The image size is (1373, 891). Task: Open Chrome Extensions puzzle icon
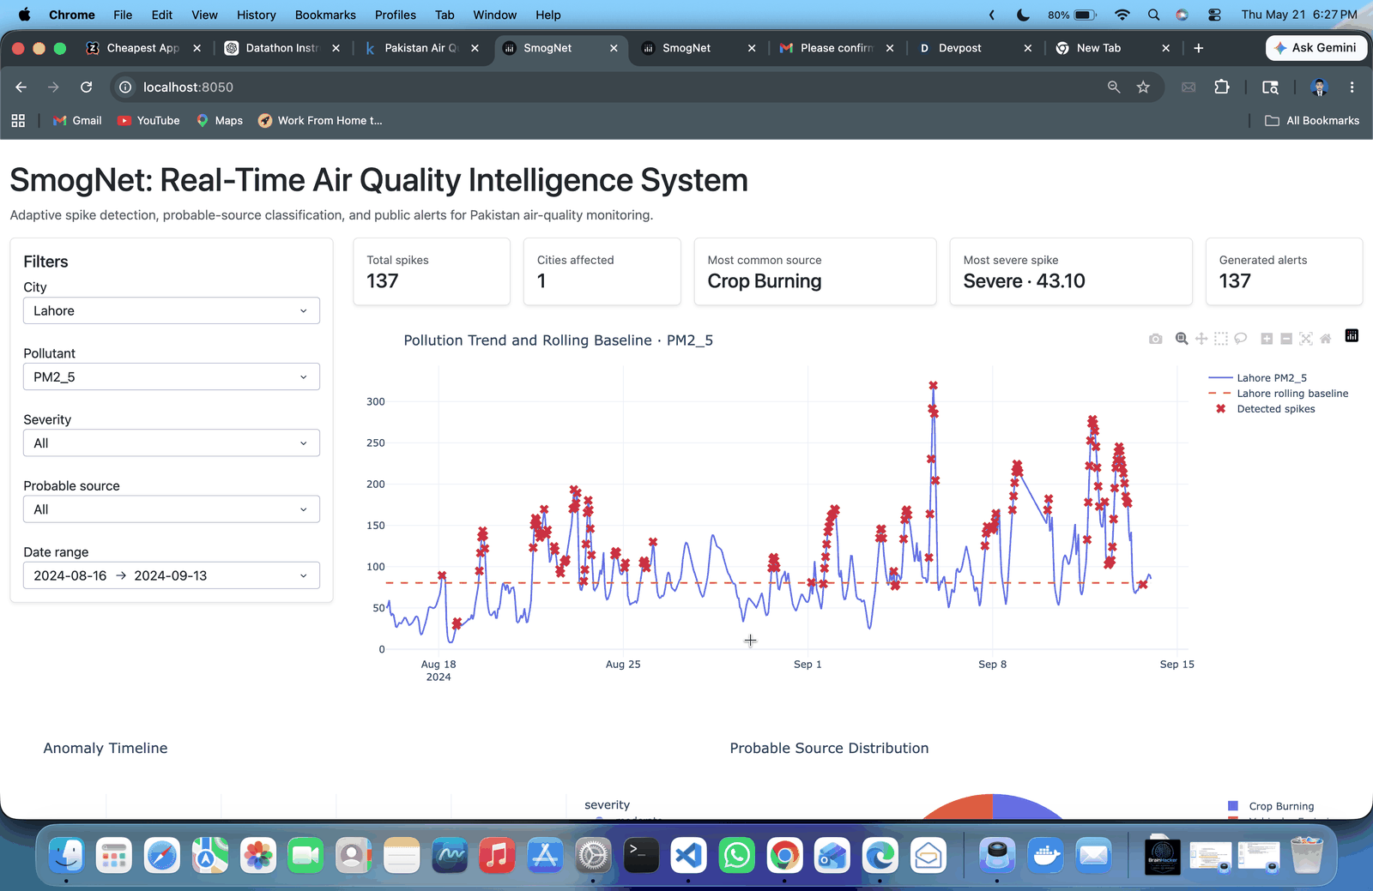[x=1222, y=87]
